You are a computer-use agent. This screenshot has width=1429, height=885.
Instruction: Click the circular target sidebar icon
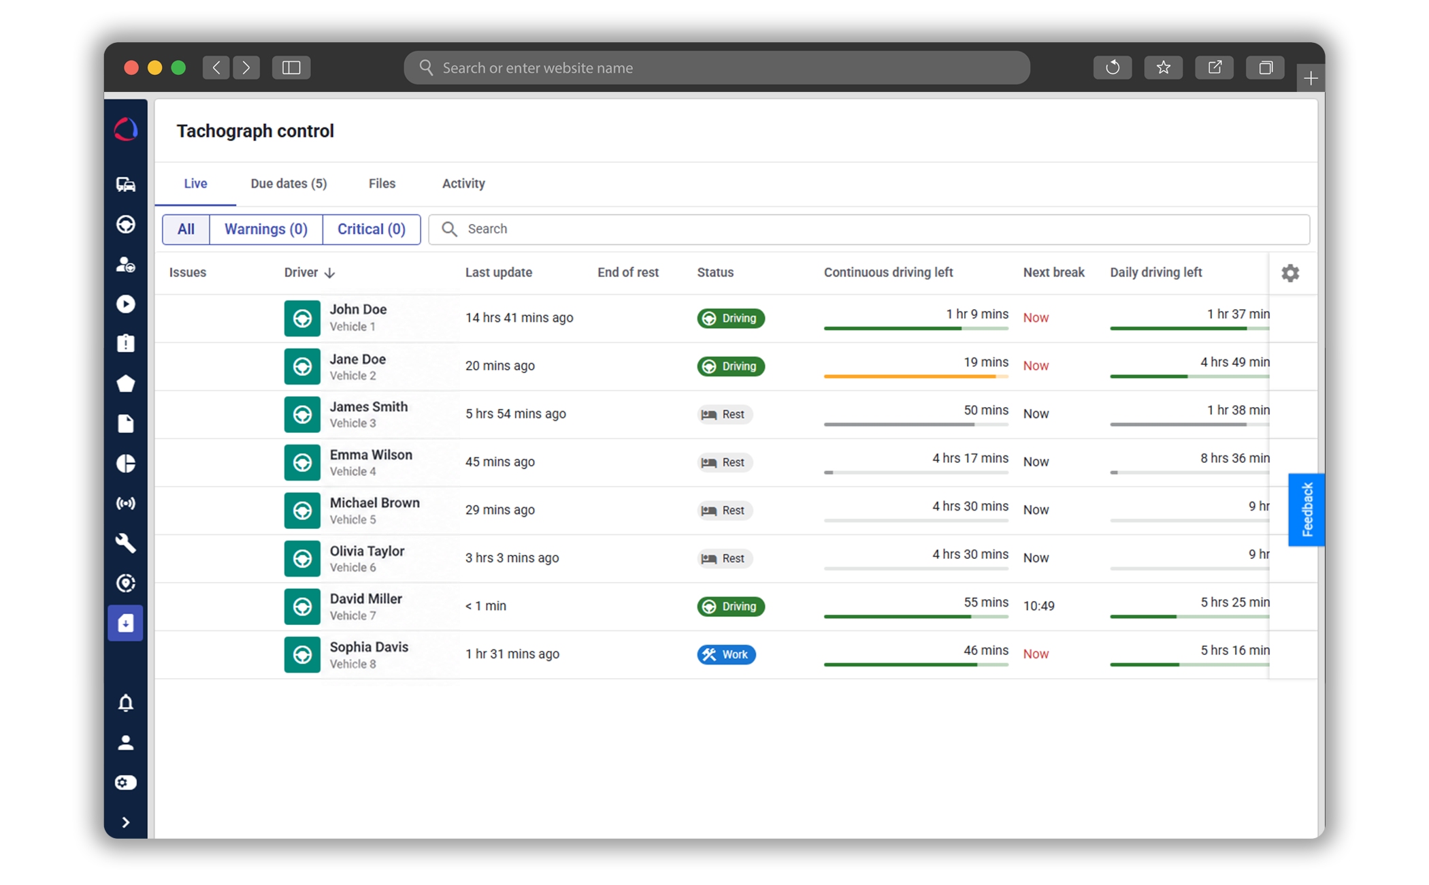coord(126,583)
